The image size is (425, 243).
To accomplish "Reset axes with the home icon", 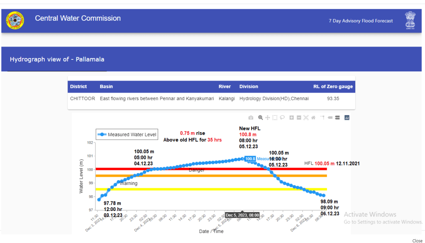I will pyautogui.click(x=313, y=118).
